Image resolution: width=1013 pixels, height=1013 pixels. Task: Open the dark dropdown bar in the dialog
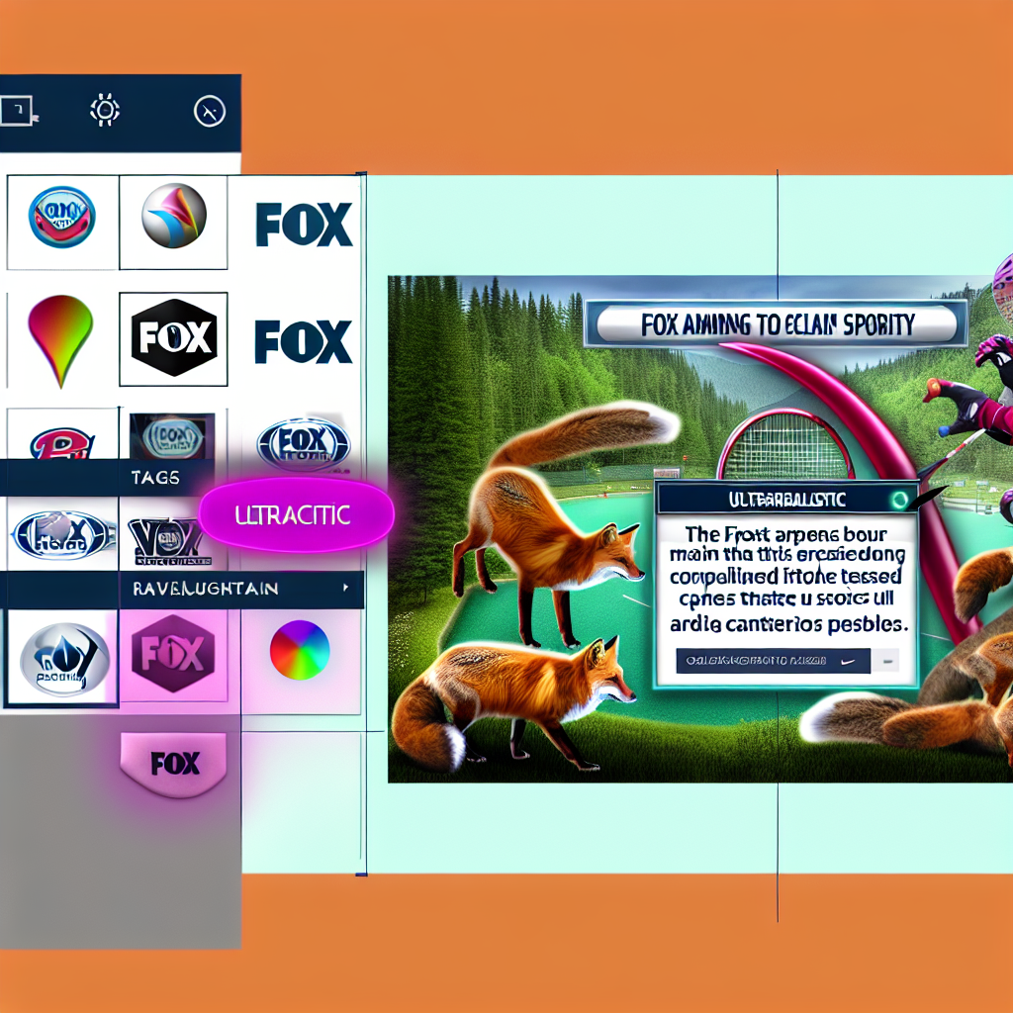(x=773, y=661)
